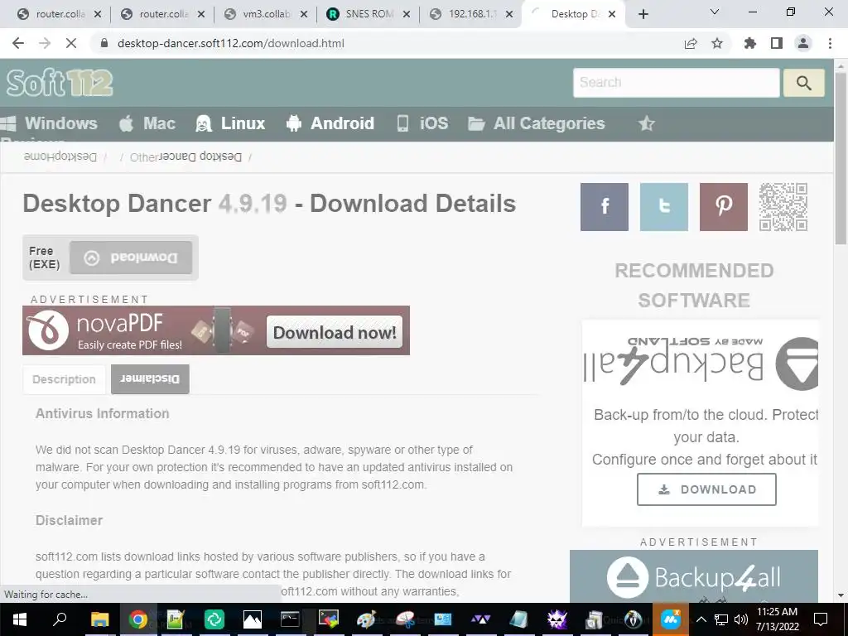
Task: Open a new browser tab
Action: click(643, 14)
